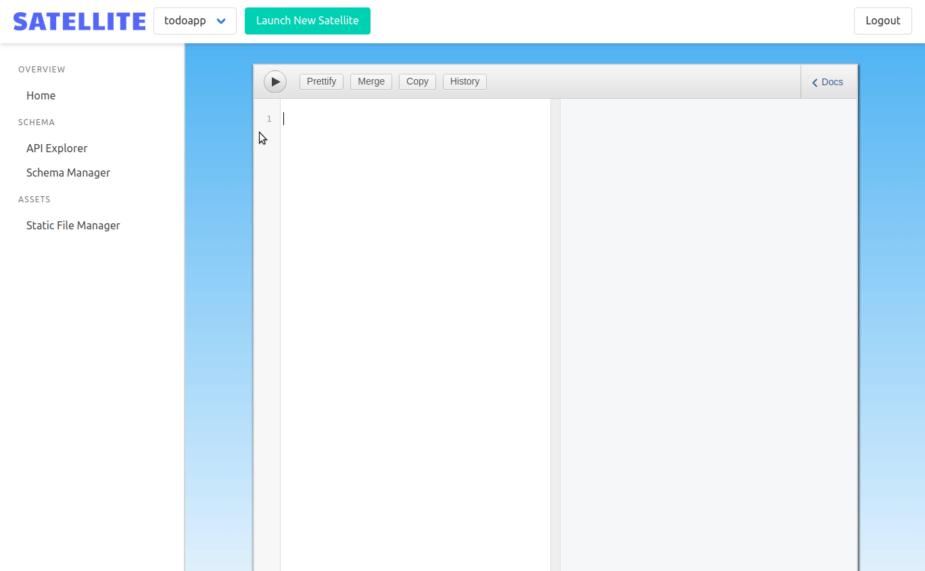
Task: Click Launch New Satellite
Action: pyautogui.click(x=308, y=21)
